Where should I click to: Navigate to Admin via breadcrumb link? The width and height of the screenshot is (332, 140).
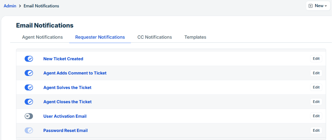[10, 6]
